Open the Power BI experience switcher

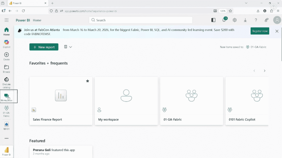coord(7,151)
